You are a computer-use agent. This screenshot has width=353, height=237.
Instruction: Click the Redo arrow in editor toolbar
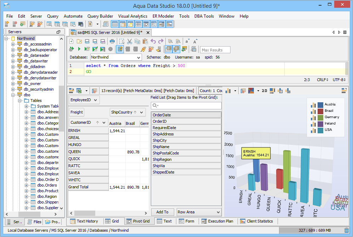click(161, 41)
